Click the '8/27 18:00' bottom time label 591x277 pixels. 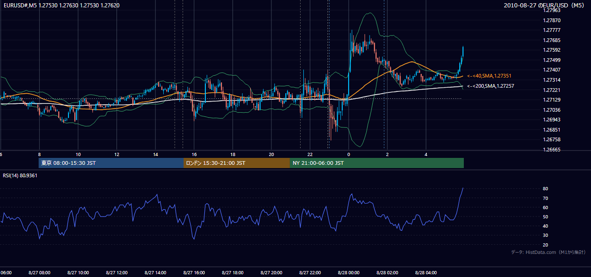click(x=233, y=272)
